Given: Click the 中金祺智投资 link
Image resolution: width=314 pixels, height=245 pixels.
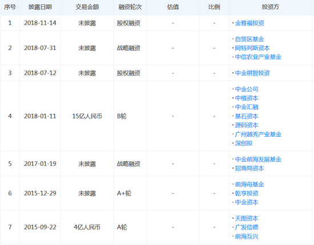Looking at the screenshot, I should click(x=252, y=73).
